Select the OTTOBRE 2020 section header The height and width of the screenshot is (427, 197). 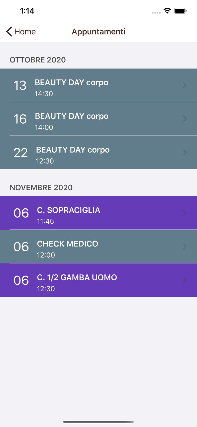(38, 60)
